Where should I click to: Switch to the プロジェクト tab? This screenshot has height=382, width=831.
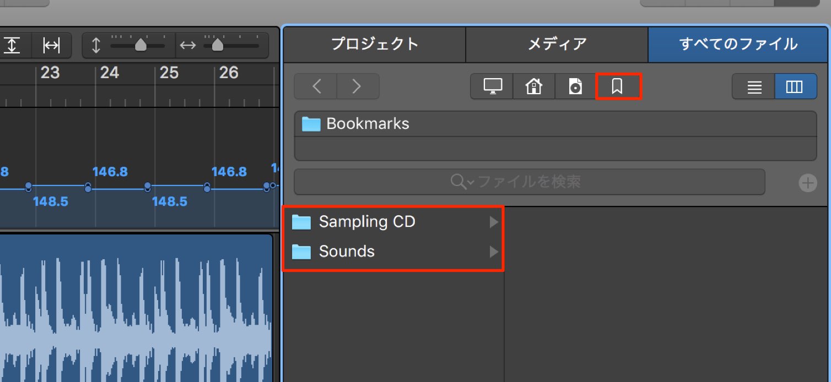pos(375,44)
